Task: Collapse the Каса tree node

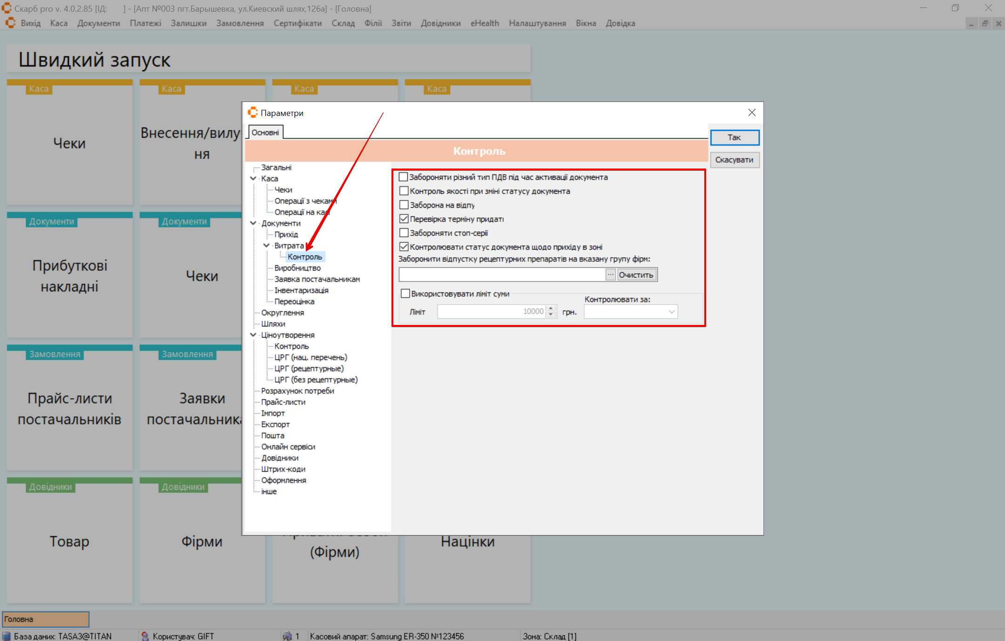Action: click(x=253, y=178)
